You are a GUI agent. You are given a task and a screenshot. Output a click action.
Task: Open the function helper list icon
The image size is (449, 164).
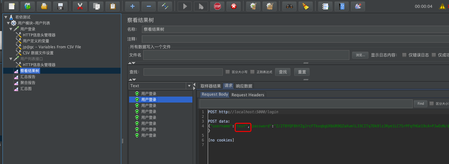(x=326, y=6)
